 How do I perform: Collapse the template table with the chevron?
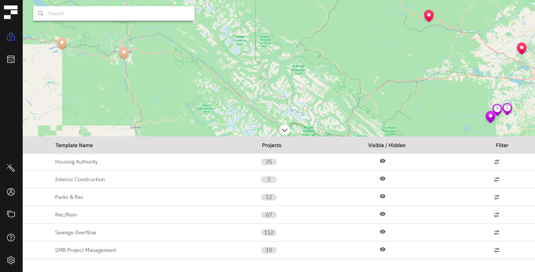point(284,130)
